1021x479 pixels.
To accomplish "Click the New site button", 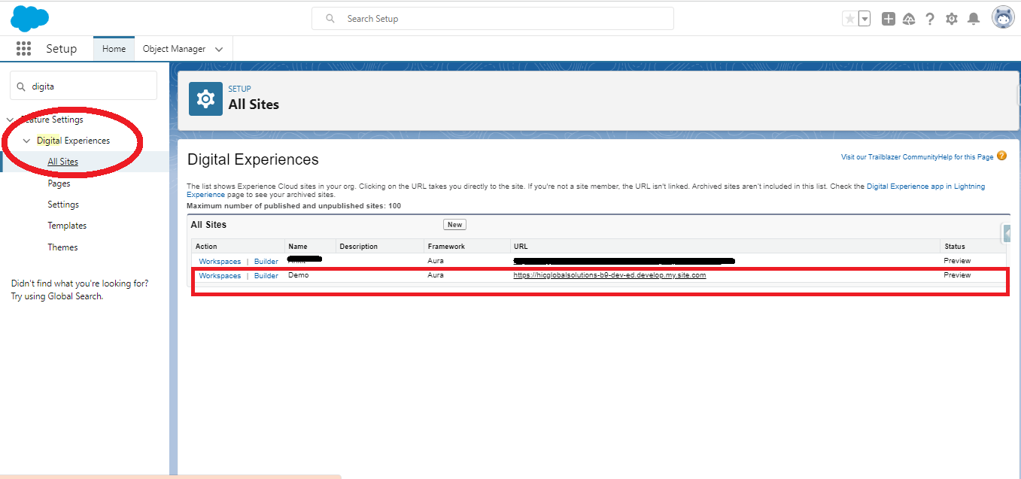I will [454, 225].
